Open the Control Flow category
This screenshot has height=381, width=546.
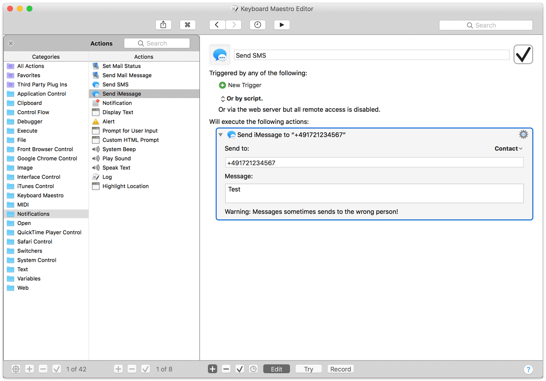(46, 112)
